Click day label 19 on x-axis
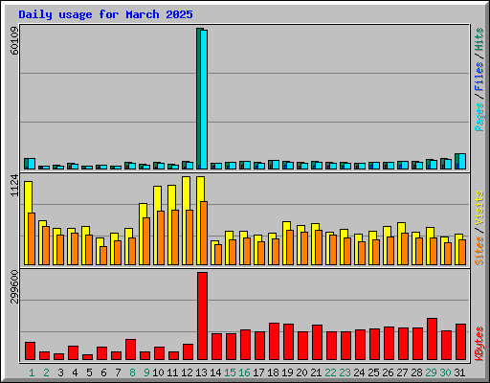This screenshot has width=490, height=383. (287, 372)
